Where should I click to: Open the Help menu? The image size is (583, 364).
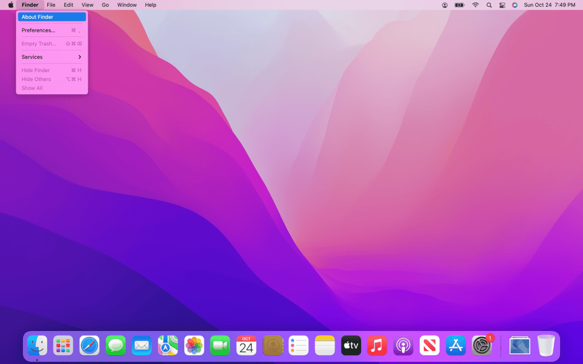(x=150, y=5)
